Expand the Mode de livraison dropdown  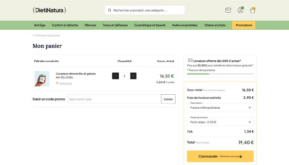220,122
